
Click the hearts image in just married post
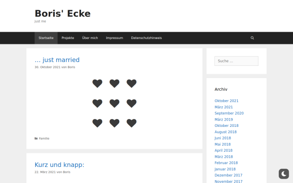pos(114,103)
